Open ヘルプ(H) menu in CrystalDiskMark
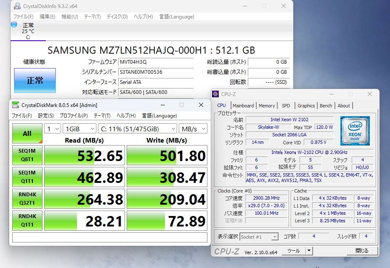Viewport: 390px width, 268px height. 126,115
